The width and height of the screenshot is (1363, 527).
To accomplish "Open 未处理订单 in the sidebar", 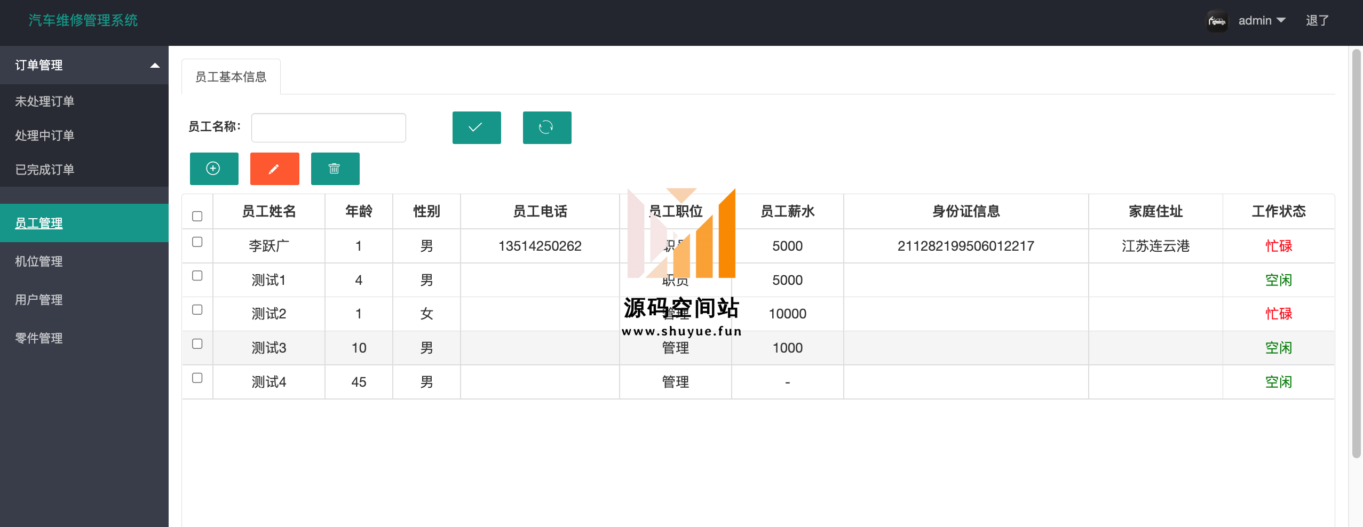I will click(45, 101).
